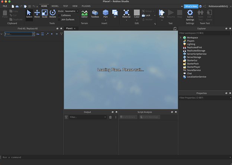Clear the Output panel with trash icon
Viewport: 232px width, 165px height.
110,117
